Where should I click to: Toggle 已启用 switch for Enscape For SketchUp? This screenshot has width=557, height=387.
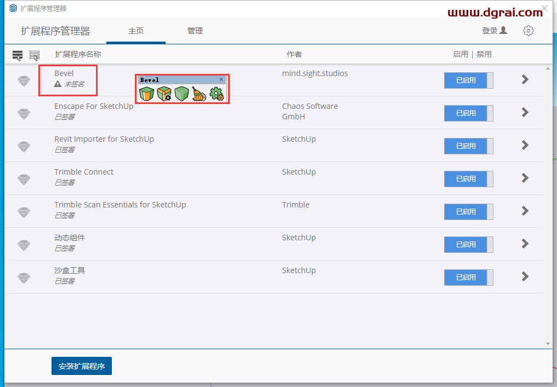click(x=469, y=113)
